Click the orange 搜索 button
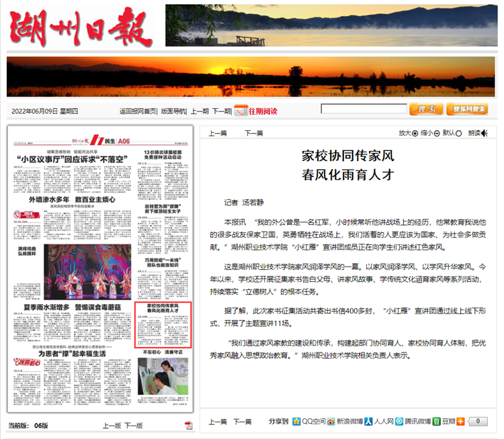 point(426,109)
